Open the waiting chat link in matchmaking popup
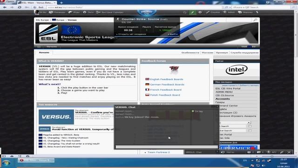 tap(131, 34)
